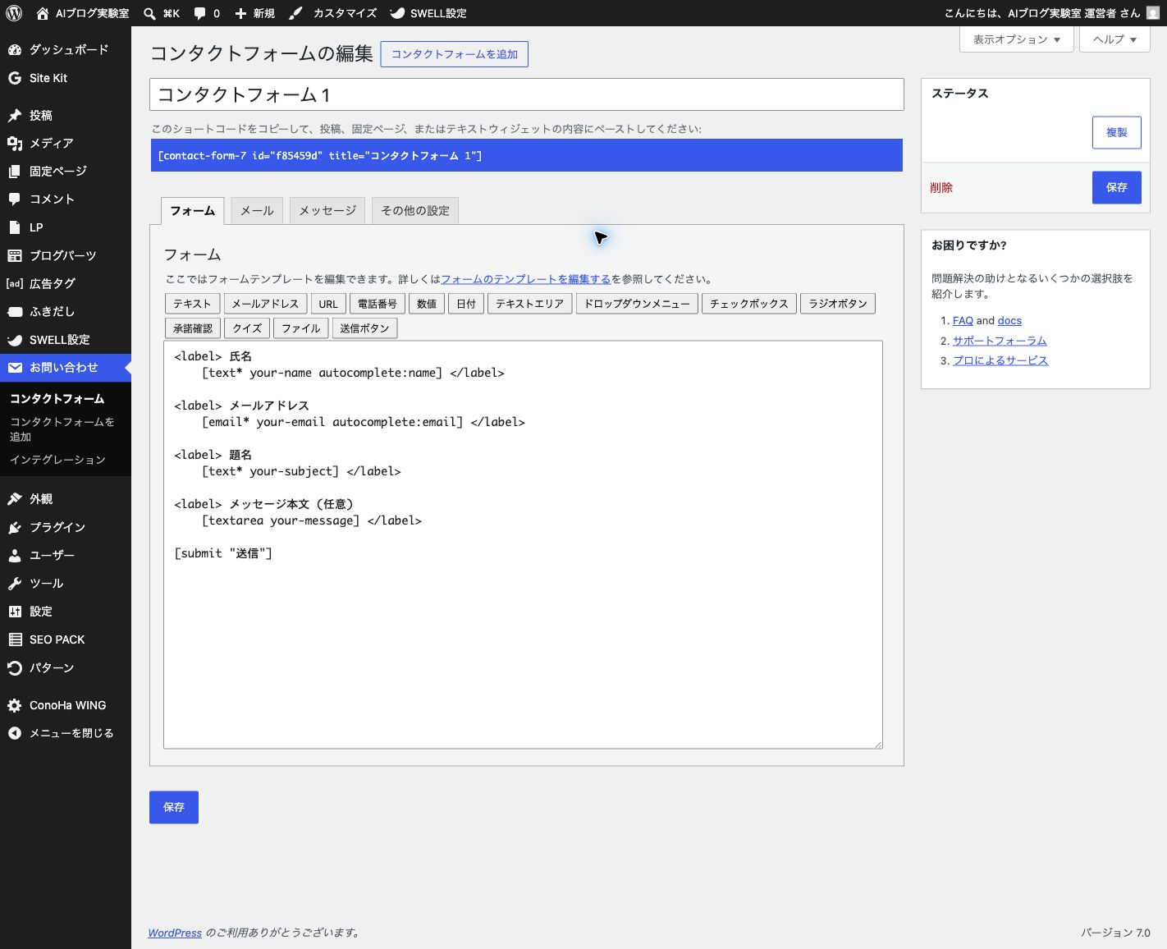Click the 保存 button in status box

(x=1116, y=187)
